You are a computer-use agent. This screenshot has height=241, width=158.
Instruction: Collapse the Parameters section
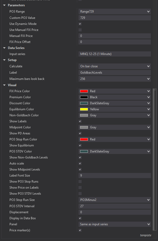(x=4, y=5)
